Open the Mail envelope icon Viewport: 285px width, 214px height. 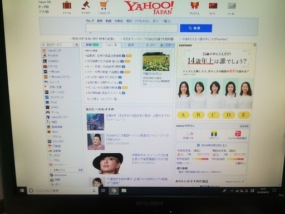click(232, 6)
